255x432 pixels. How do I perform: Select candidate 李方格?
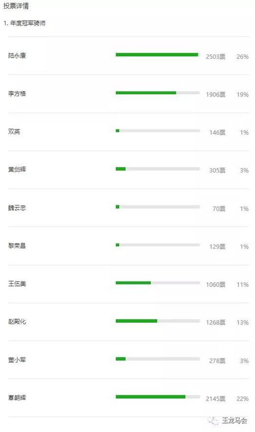click(17, 94)
